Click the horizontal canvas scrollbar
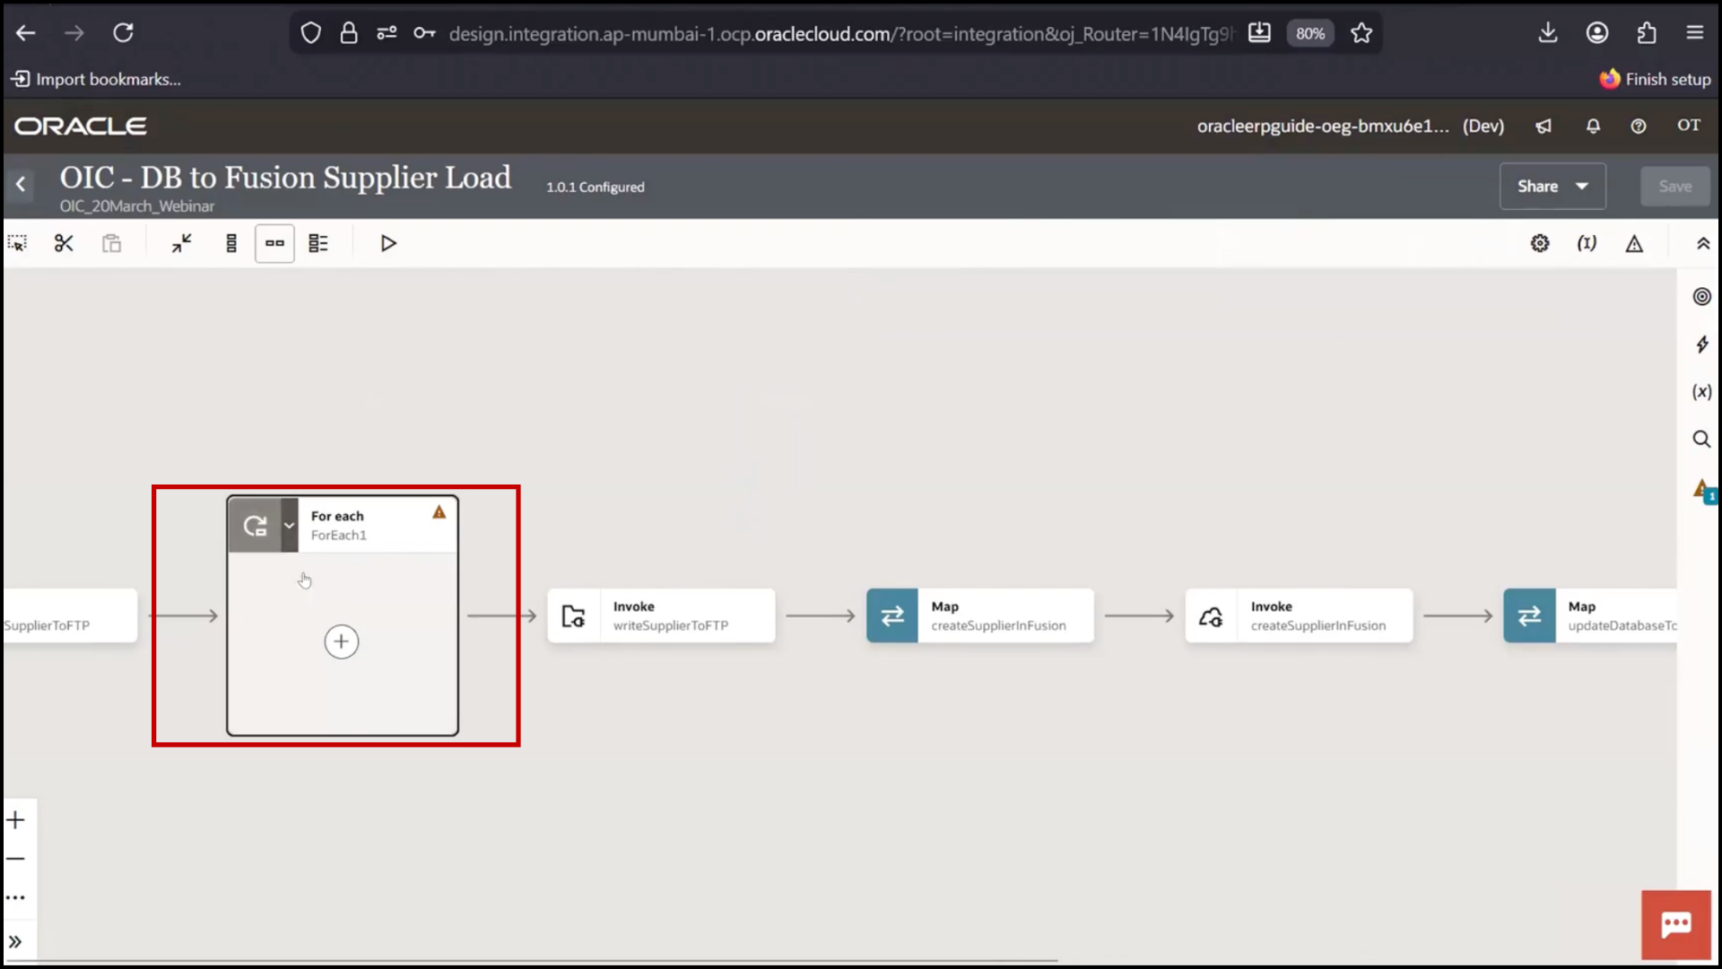 click(531, 961)
